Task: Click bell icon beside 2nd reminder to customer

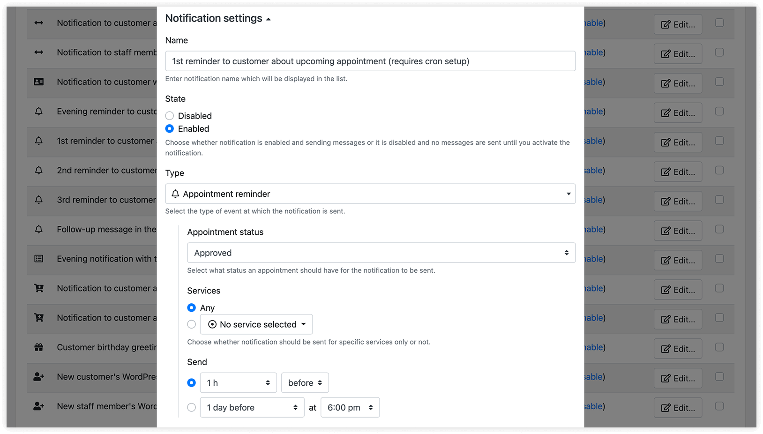Action: pos(39,170)
